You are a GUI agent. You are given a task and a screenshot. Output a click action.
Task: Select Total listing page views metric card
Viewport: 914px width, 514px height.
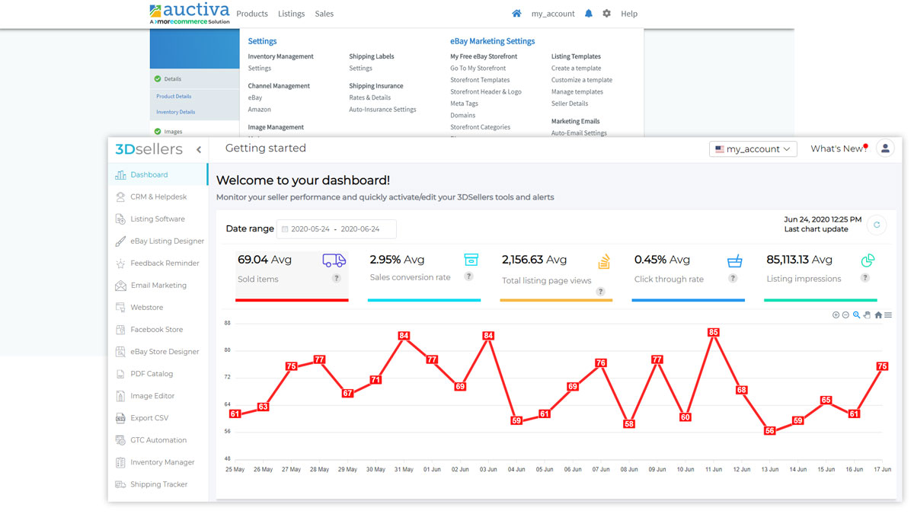pyautogui.click(x=556, y=276)
